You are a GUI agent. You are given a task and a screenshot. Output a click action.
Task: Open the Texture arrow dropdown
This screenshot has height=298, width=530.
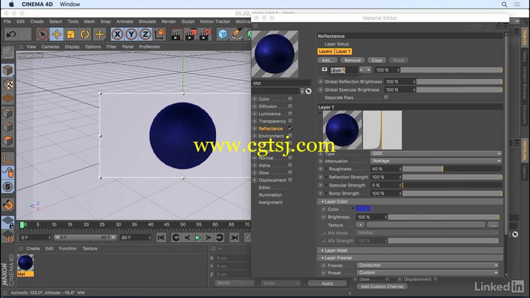[x=360, y=225]
